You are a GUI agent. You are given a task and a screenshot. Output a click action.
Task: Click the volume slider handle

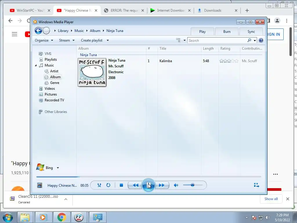(193, 185)
